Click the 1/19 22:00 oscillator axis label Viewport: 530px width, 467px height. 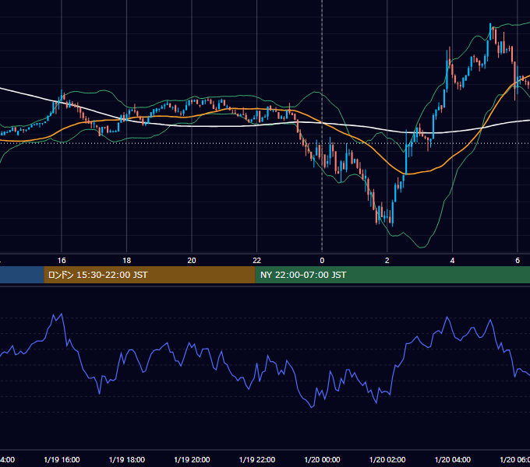point(257,459)
